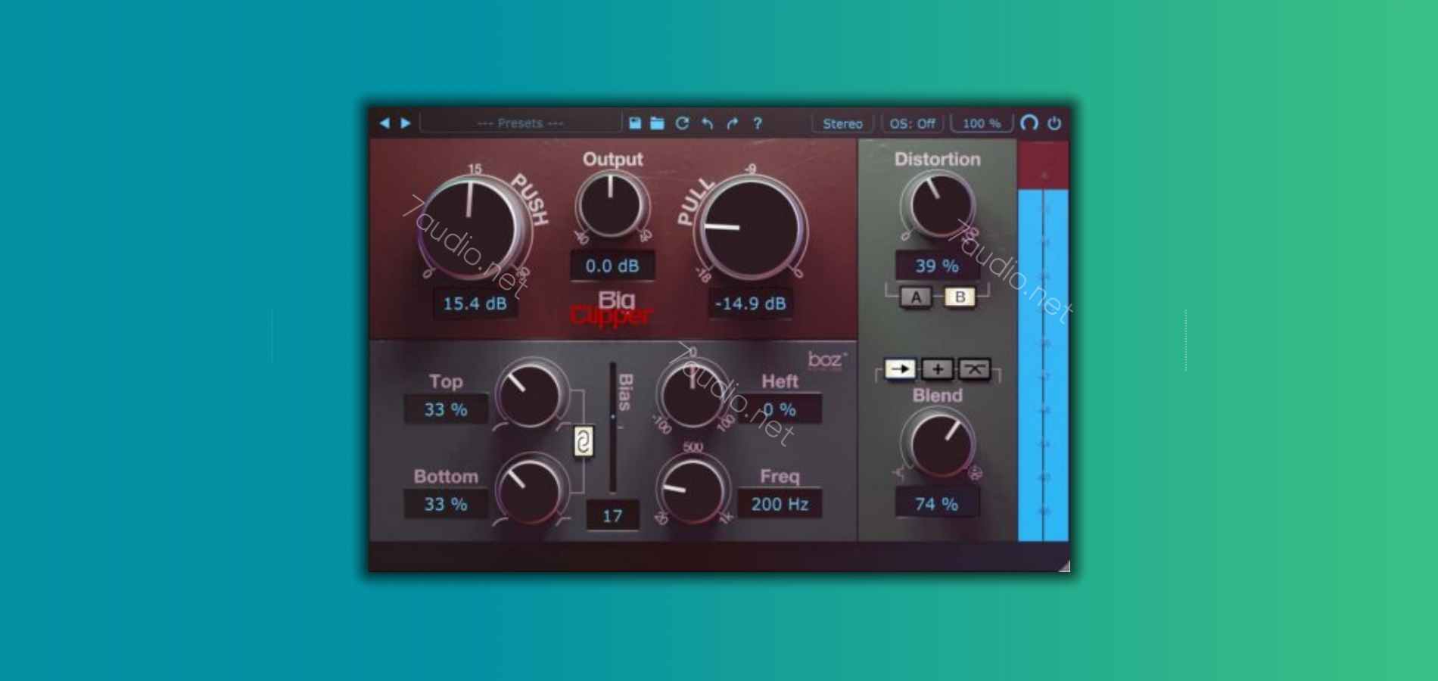Viewport: 1438px width, 681px height.
Task: Click the 0.0 dB output value field
Action: 612,266
